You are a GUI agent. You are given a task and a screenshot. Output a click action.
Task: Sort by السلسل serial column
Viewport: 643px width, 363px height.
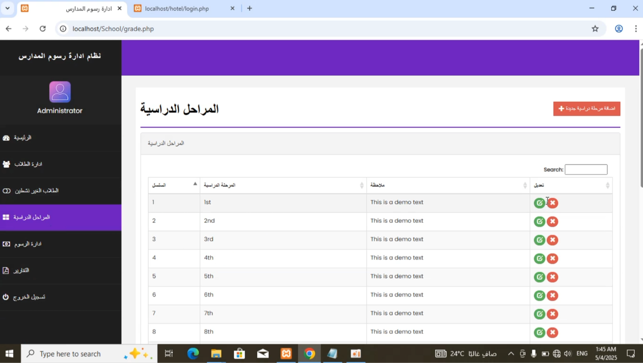[174, 185]
